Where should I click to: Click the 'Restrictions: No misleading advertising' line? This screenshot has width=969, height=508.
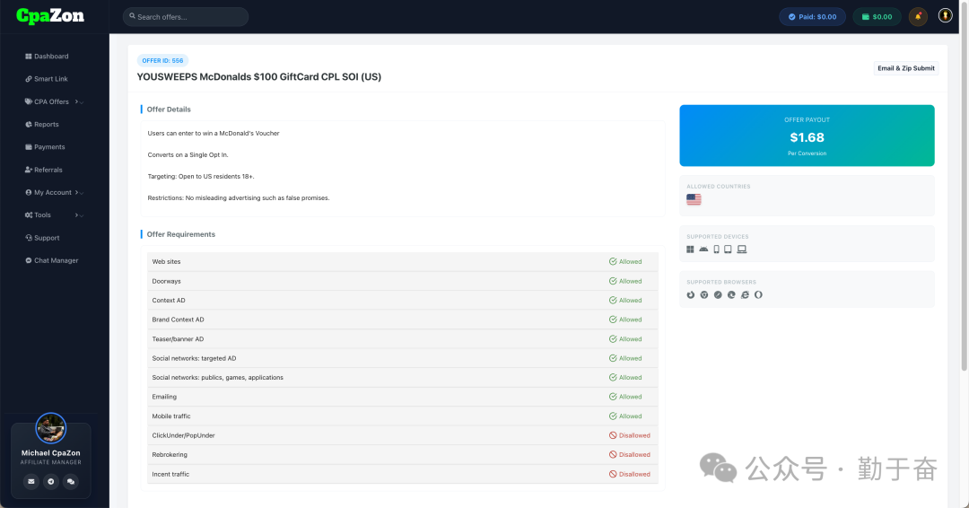click(x=239, y=198)
